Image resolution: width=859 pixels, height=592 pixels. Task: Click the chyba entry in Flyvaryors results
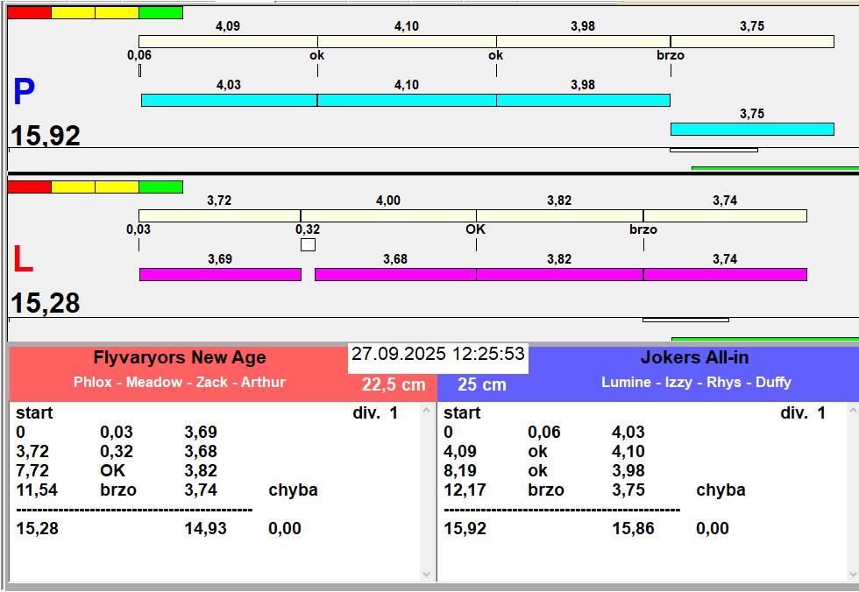pos(293,490)
